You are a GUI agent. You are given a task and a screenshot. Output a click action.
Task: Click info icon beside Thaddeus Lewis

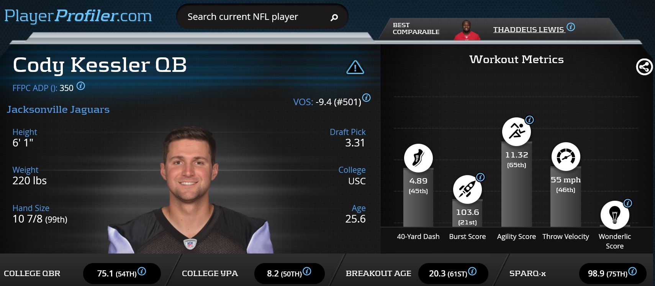coord(571,27)
